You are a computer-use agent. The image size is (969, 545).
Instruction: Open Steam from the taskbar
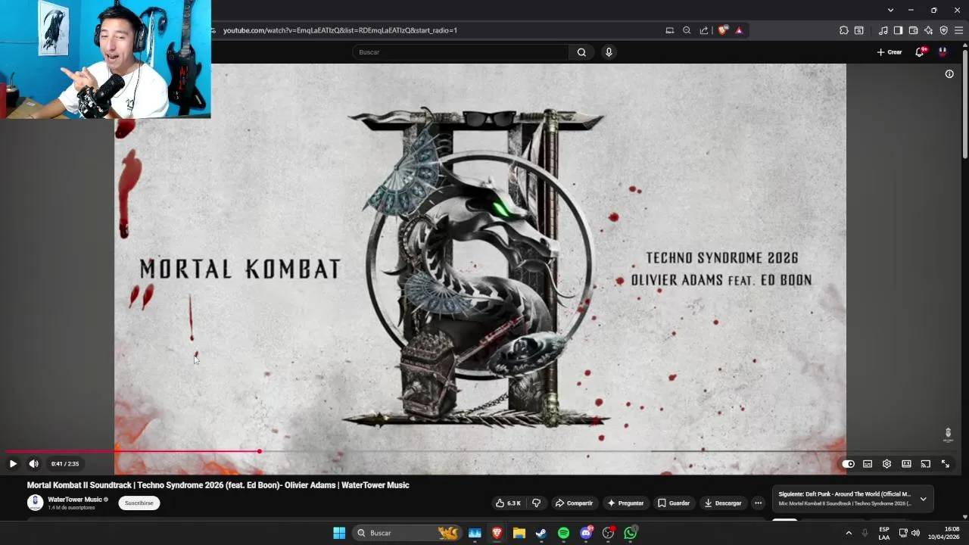click(x=541, y=533)
